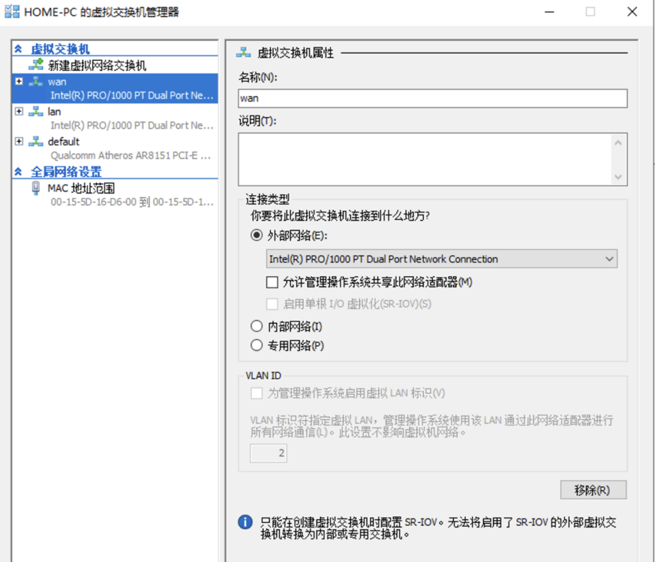This screenshot has width=655, height=562.
Task: Click the wan switch network icon
Action: pos(36,81)
